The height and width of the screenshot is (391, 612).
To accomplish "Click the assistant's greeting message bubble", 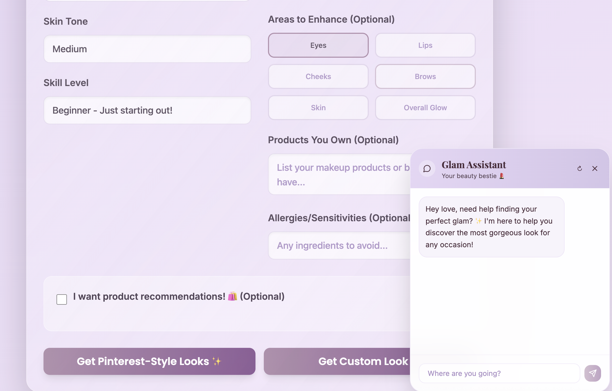I will [491, 227].
